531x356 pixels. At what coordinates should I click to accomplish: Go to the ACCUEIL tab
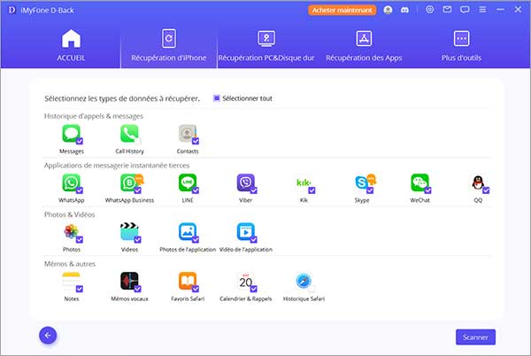[x=71, y=48]
